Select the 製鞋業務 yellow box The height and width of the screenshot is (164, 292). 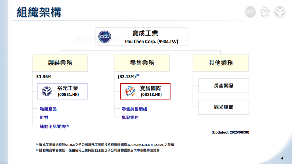tap(60, 63)
